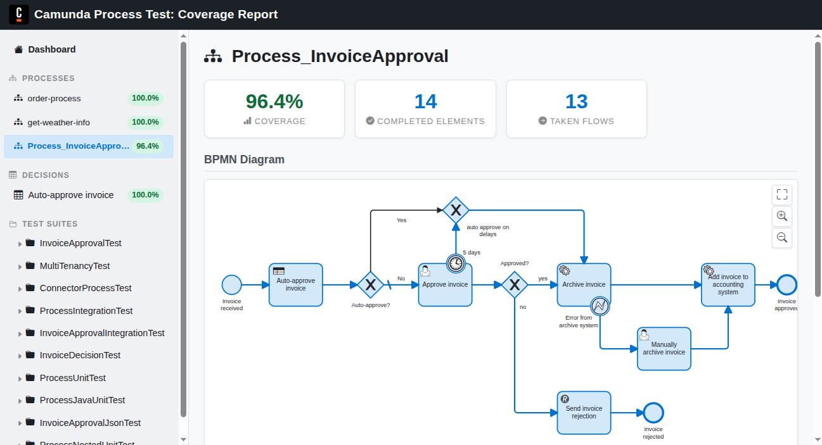Click the 96.4% badge in the sidebar
Image resolution: width=822 pixels, height=445 pixels.
[x=148, y=146]
